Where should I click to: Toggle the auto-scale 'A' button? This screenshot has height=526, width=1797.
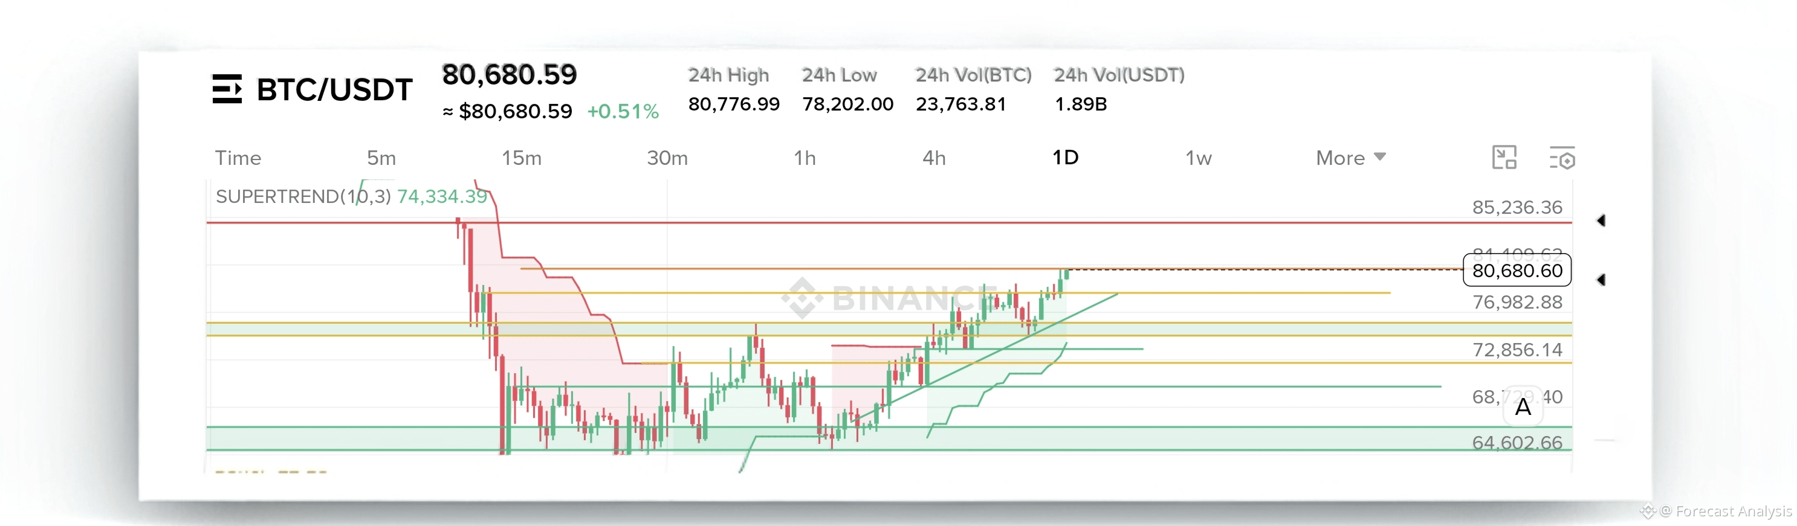click(1523, 407)
